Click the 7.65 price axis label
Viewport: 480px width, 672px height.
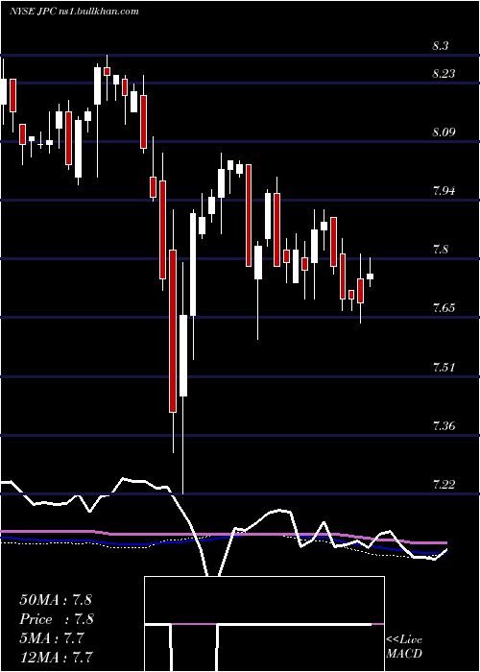[x=444, y=308]
